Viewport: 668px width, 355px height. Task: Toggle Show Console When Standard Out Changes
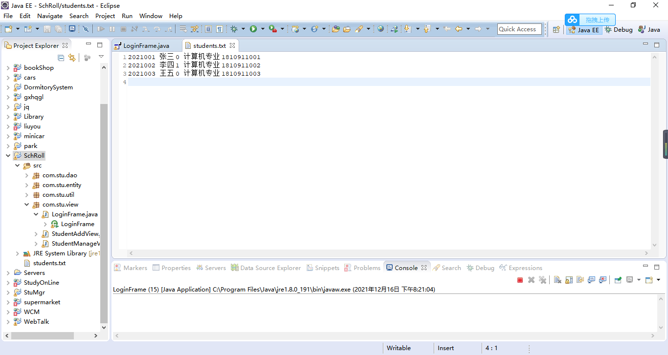tap(592, 280)
